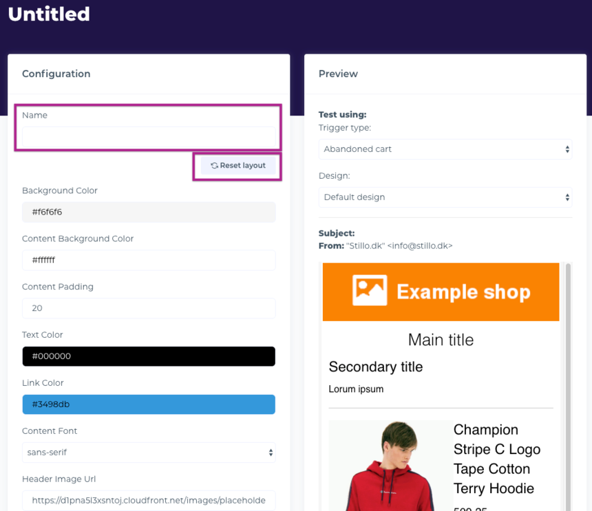Screen dimensions: 592x511
Task: Click the Example shop orange banner text
Action: 463,292
